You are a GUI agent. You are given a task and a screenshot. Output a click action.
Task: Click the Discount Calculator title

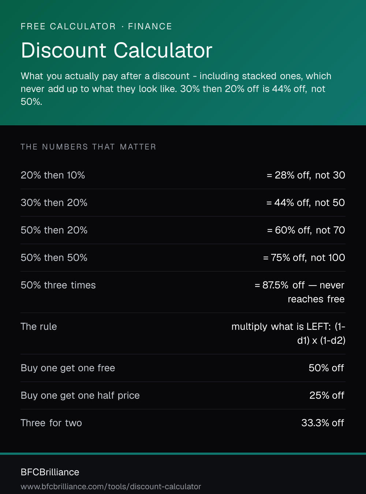(x=116, y=50)
